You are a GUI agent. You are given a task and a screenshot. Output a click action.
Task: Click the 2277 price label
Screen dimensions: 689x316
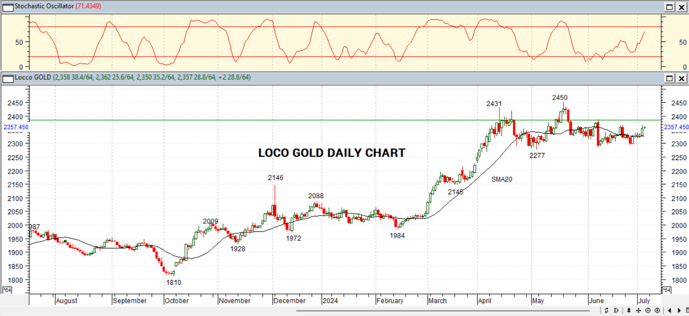537,156
